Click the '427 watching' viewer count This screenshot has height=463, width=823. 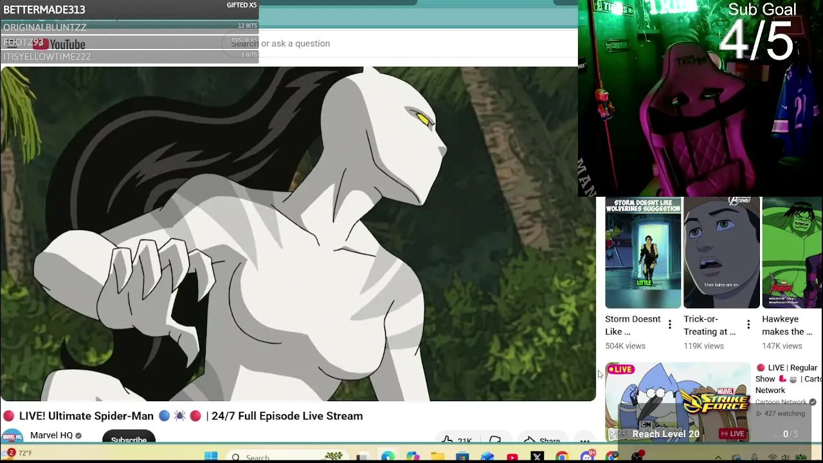781,413
